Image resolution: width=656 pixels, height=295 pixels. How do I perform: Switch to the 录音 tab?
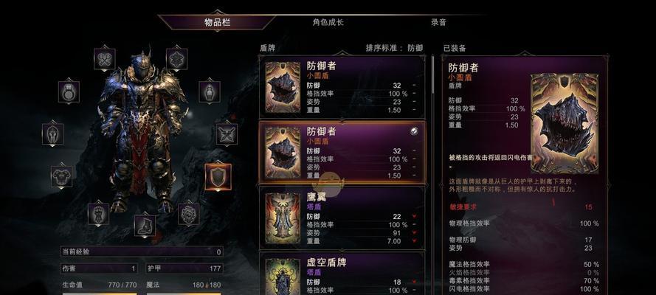[438, 23]
